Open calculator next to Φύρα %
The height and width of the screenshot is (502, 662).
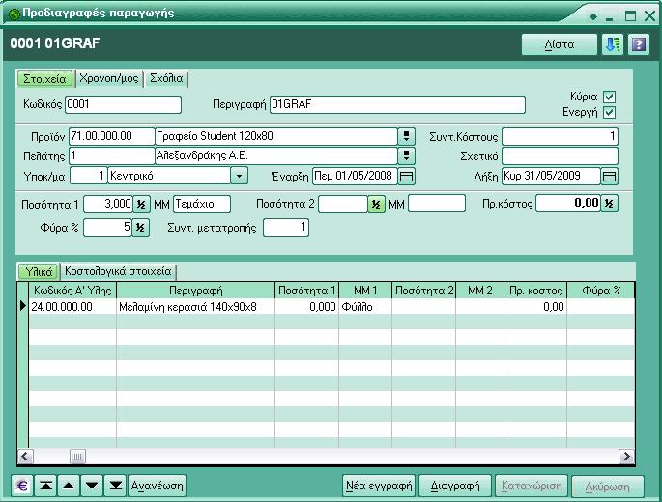(140, 228)
